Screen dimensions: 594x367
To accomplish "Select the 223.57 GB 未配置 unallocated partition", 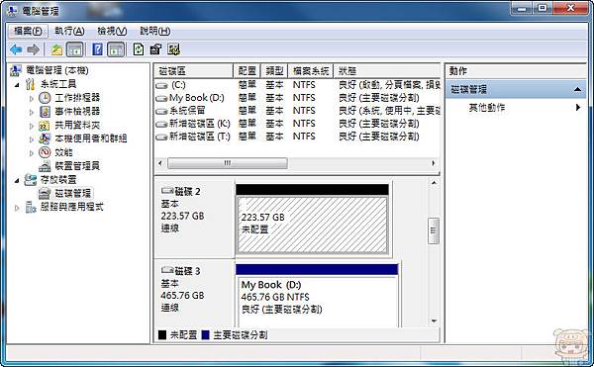I will 312,225.
